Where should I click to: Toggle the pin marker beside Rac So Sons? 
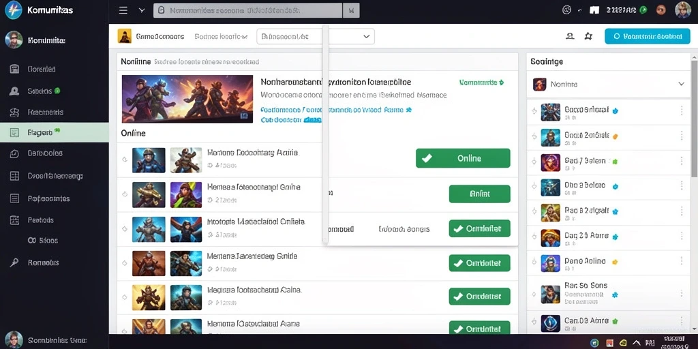click(534, 294)
